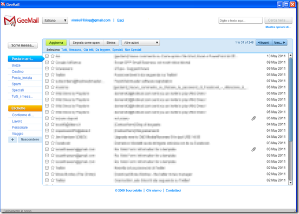Click the gmail.com account address link
The width and height of the screenshot is (299, 214).
click(91, 20)
